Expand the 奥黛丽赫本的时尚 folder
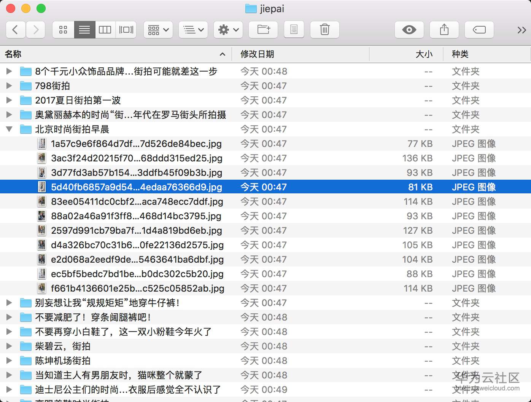Viewport: 531px width, 402px height. 9,115
